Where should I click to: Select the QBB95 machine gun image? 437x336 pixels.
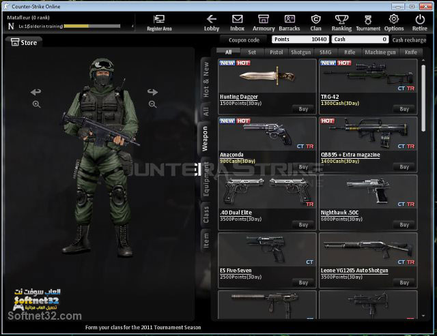[368, 134]
